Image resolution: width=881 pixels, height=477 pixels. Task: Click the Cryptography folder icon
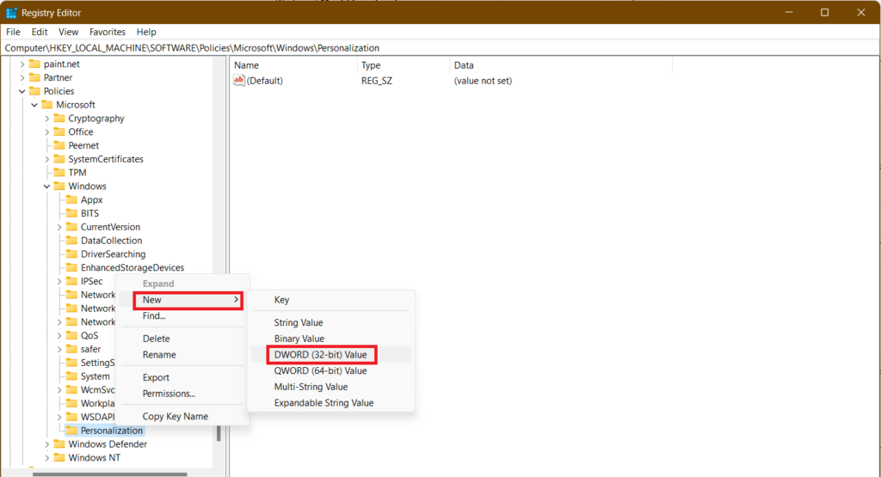pos(59,119)
